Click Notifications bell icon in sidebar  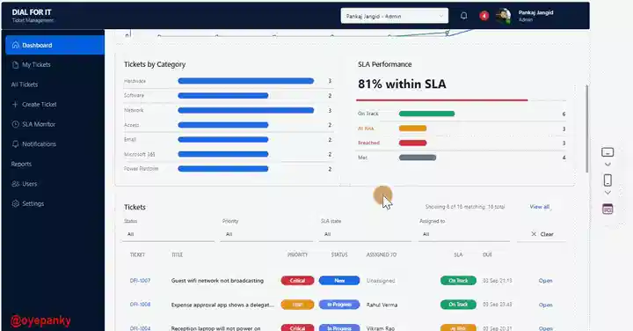click(15, 143)
